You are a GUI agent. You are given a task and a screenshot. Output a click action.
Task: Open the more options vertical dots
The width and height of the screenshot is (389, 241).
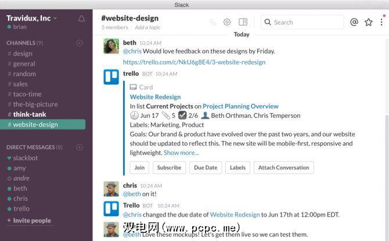click(x=381, y=22)
